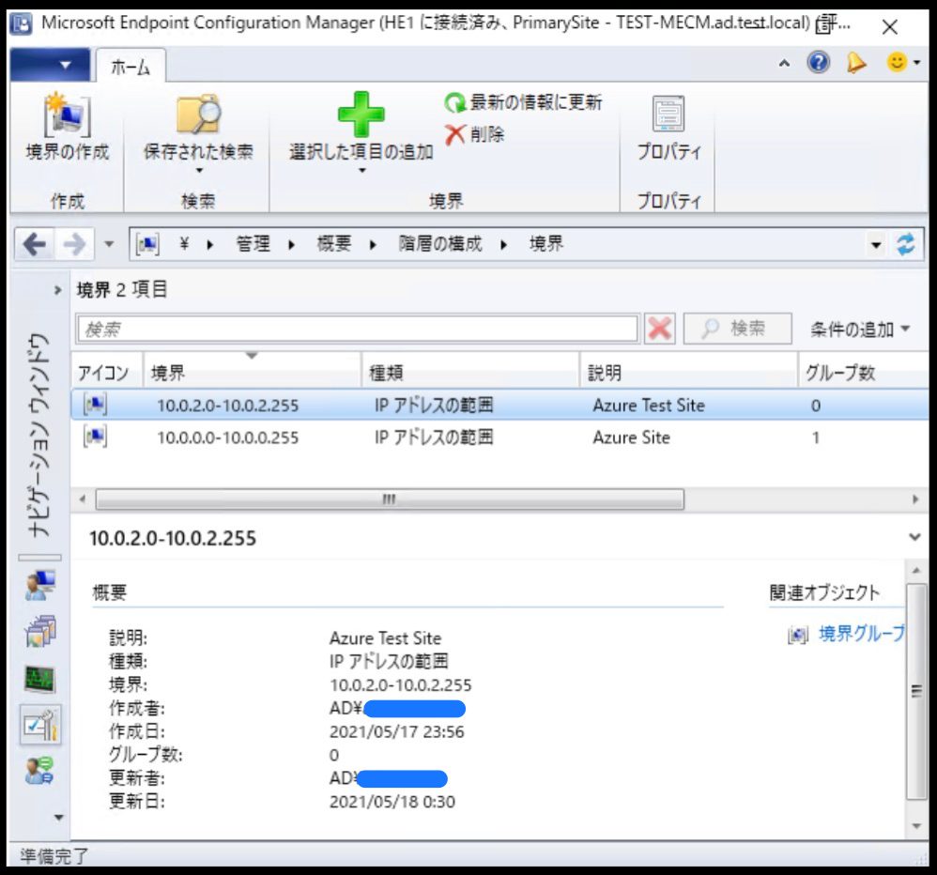Open Community workspace icon

40,771
